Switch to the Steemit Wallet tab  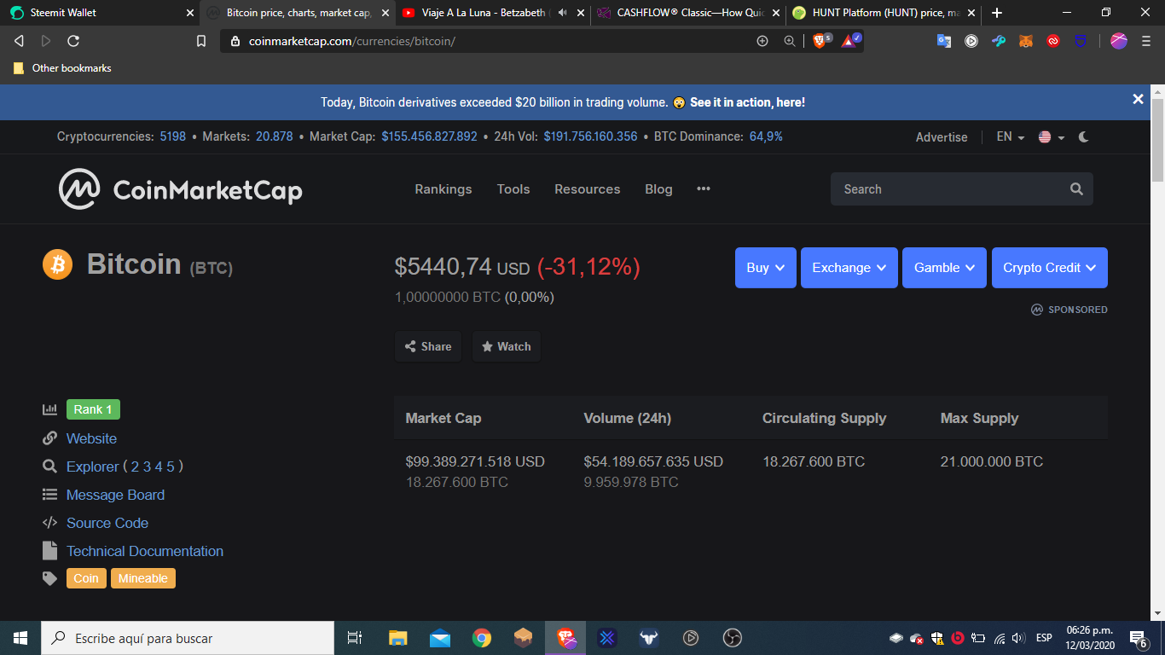(101, 13)
